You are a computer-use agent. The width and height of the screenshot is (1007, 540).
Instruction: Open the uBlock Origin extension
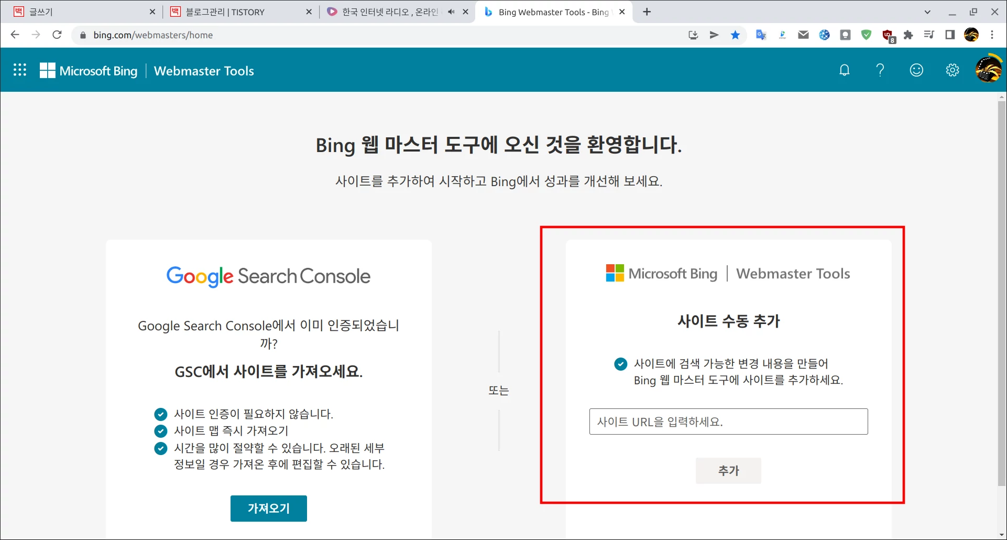(888, 35)
